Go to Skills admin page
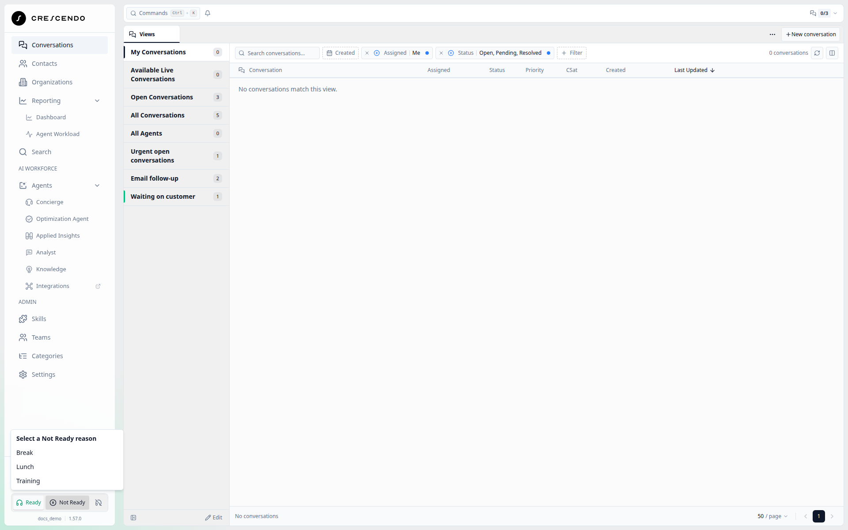 click(60, 319)
